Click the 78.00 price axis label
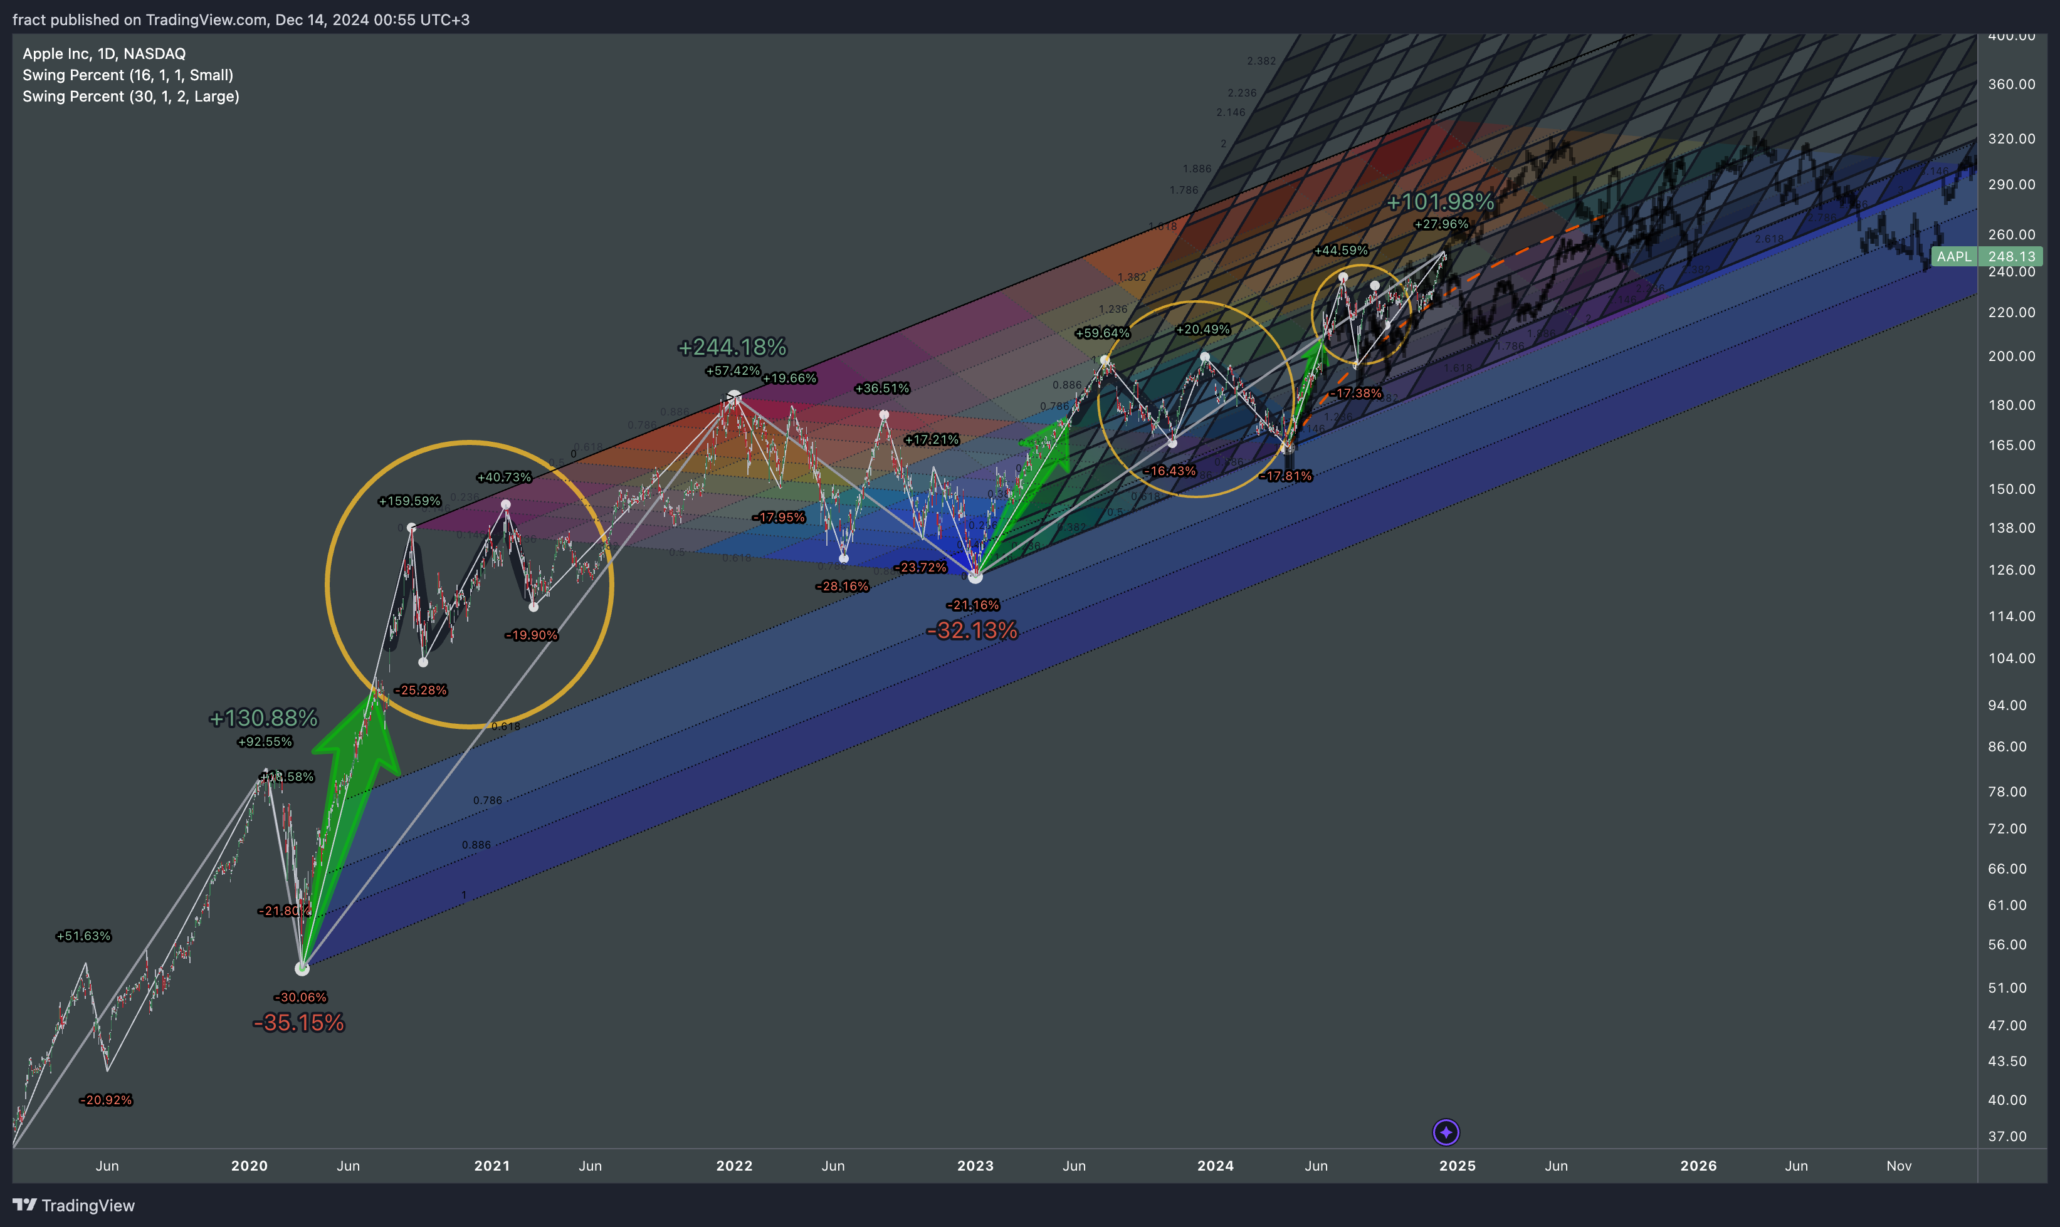 click(2007, 791)
